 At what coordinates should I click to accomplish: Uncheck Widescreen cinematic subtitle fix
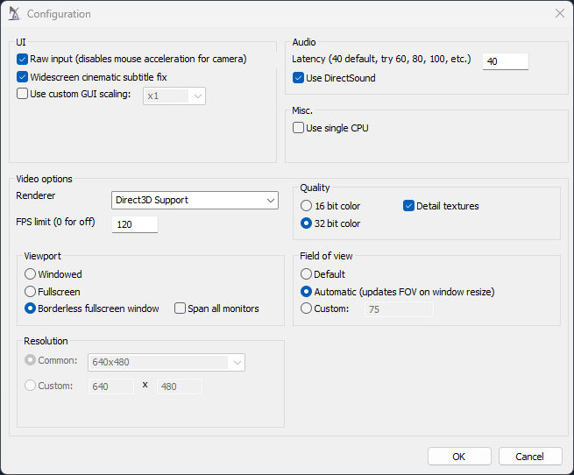[23, 77]
